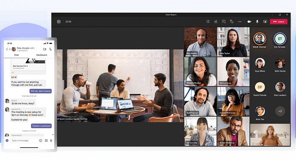Open the gallery view layout icon
This screenshot has height=161, width=296.
(x=59, y=21)
